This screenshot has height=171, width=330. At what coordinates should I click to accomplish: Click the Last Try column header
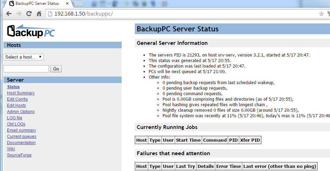(x=185, y=166)
